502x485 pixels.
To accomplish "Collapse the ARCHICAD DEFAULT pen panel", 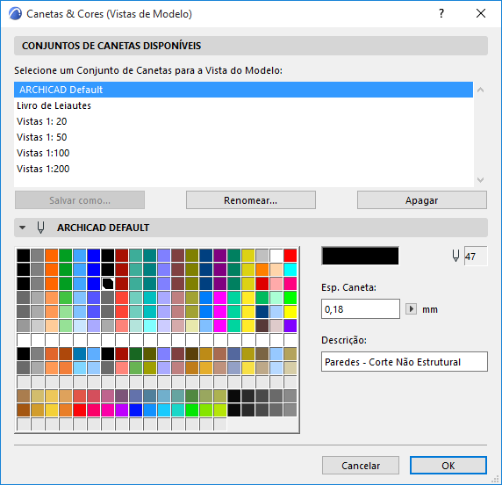I will pyautogui.click(x=23, y=228).
